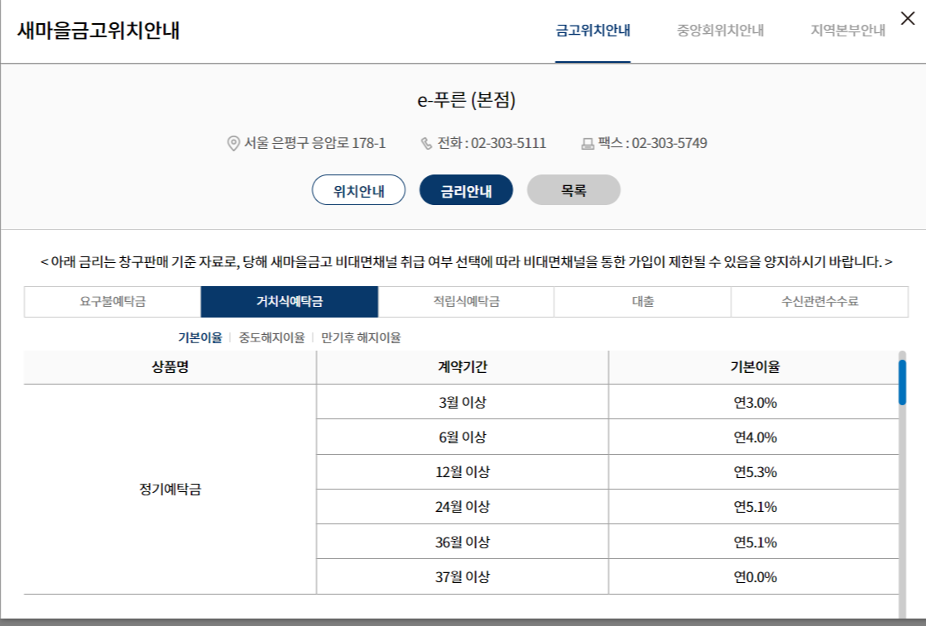This screenshot has width=926, height=626.
Task: Show the 기본이율 rates
Action: (200, 337)
